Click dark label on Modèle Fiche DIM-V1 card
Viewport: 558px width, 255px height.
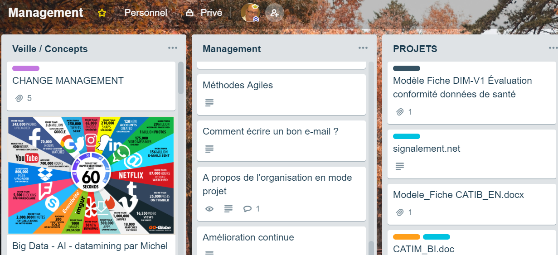click(x=407, y=68)
